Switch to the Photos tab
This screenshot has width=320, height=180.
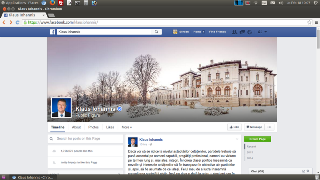point(94,127)
